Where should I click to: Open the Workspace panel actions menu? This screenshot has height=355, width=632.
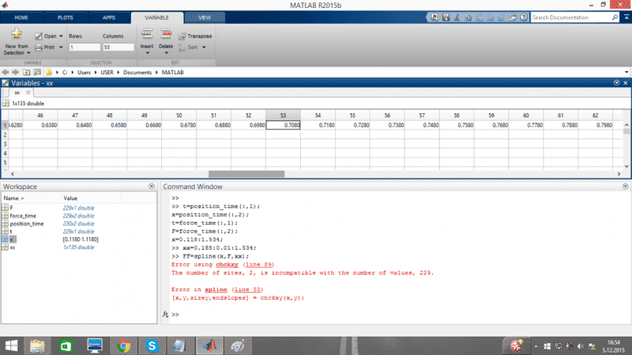152,187
